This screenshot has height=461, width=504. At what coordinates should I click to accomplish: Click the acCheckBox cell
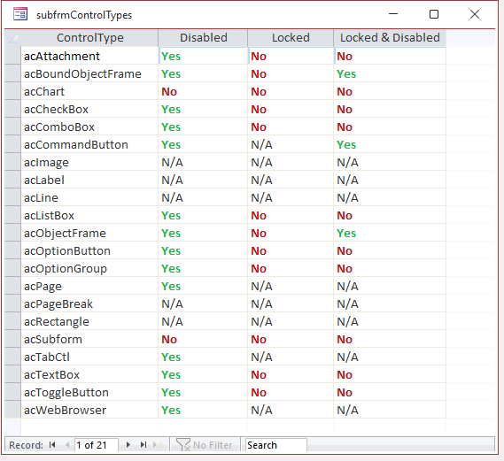tap(89, 109)
